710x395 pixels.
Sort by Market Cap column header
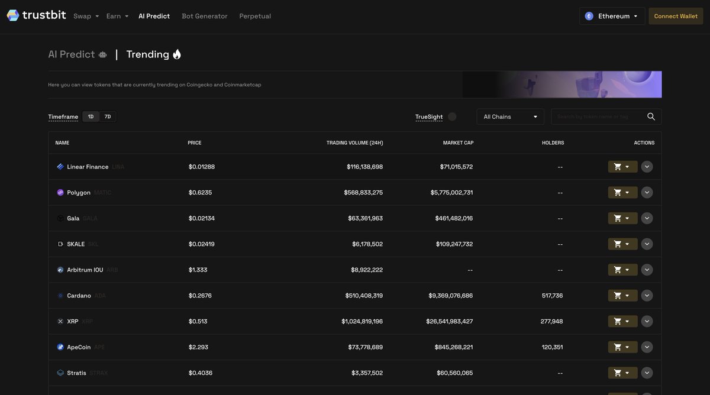click(x=459, y=143)
